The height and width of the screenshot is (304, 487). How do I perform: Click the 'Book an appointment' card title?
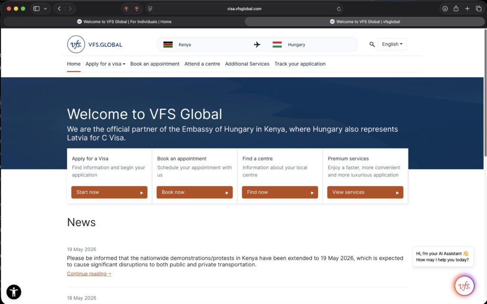(x=182, y=158)
